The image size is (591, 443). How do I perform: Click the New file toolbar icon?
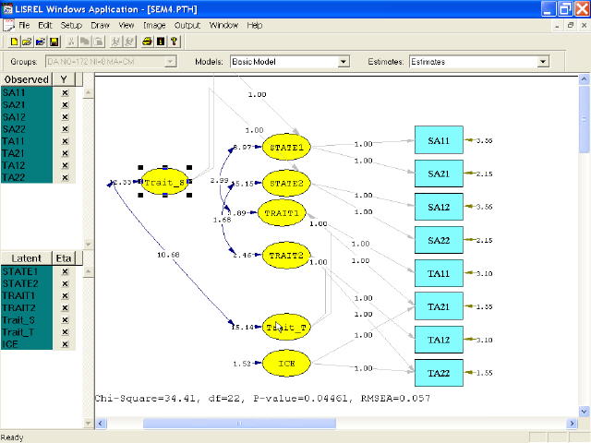(x=16, y=42)
